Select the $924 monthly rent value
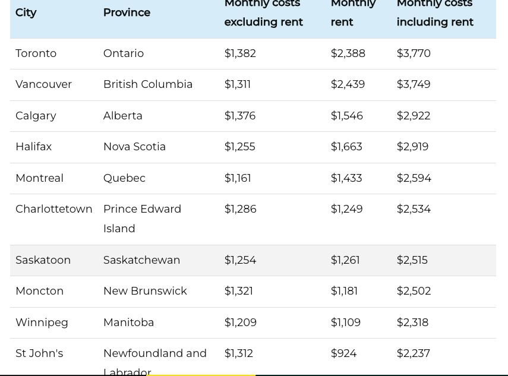Image resolution: width=508 pixels, height=376 pixels. point(344,353)
